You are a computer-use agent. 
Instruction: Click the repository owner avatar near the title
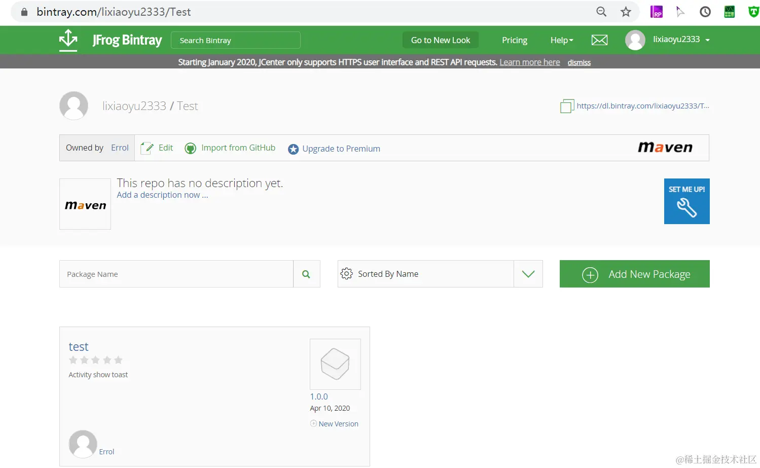(74, 105)
